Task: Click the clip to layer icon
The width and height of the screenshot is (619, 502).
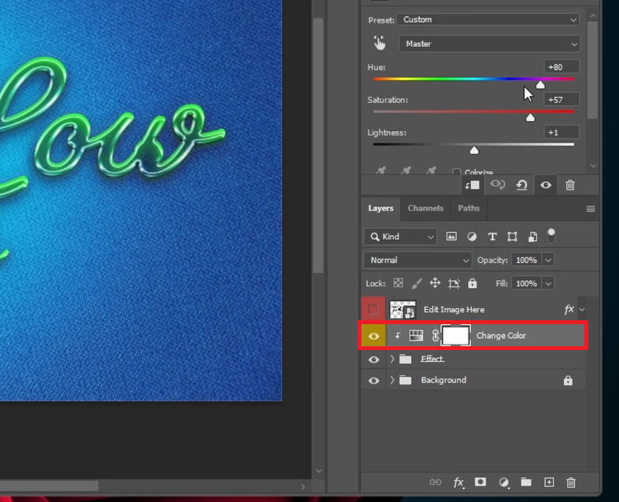Action: 473,185
